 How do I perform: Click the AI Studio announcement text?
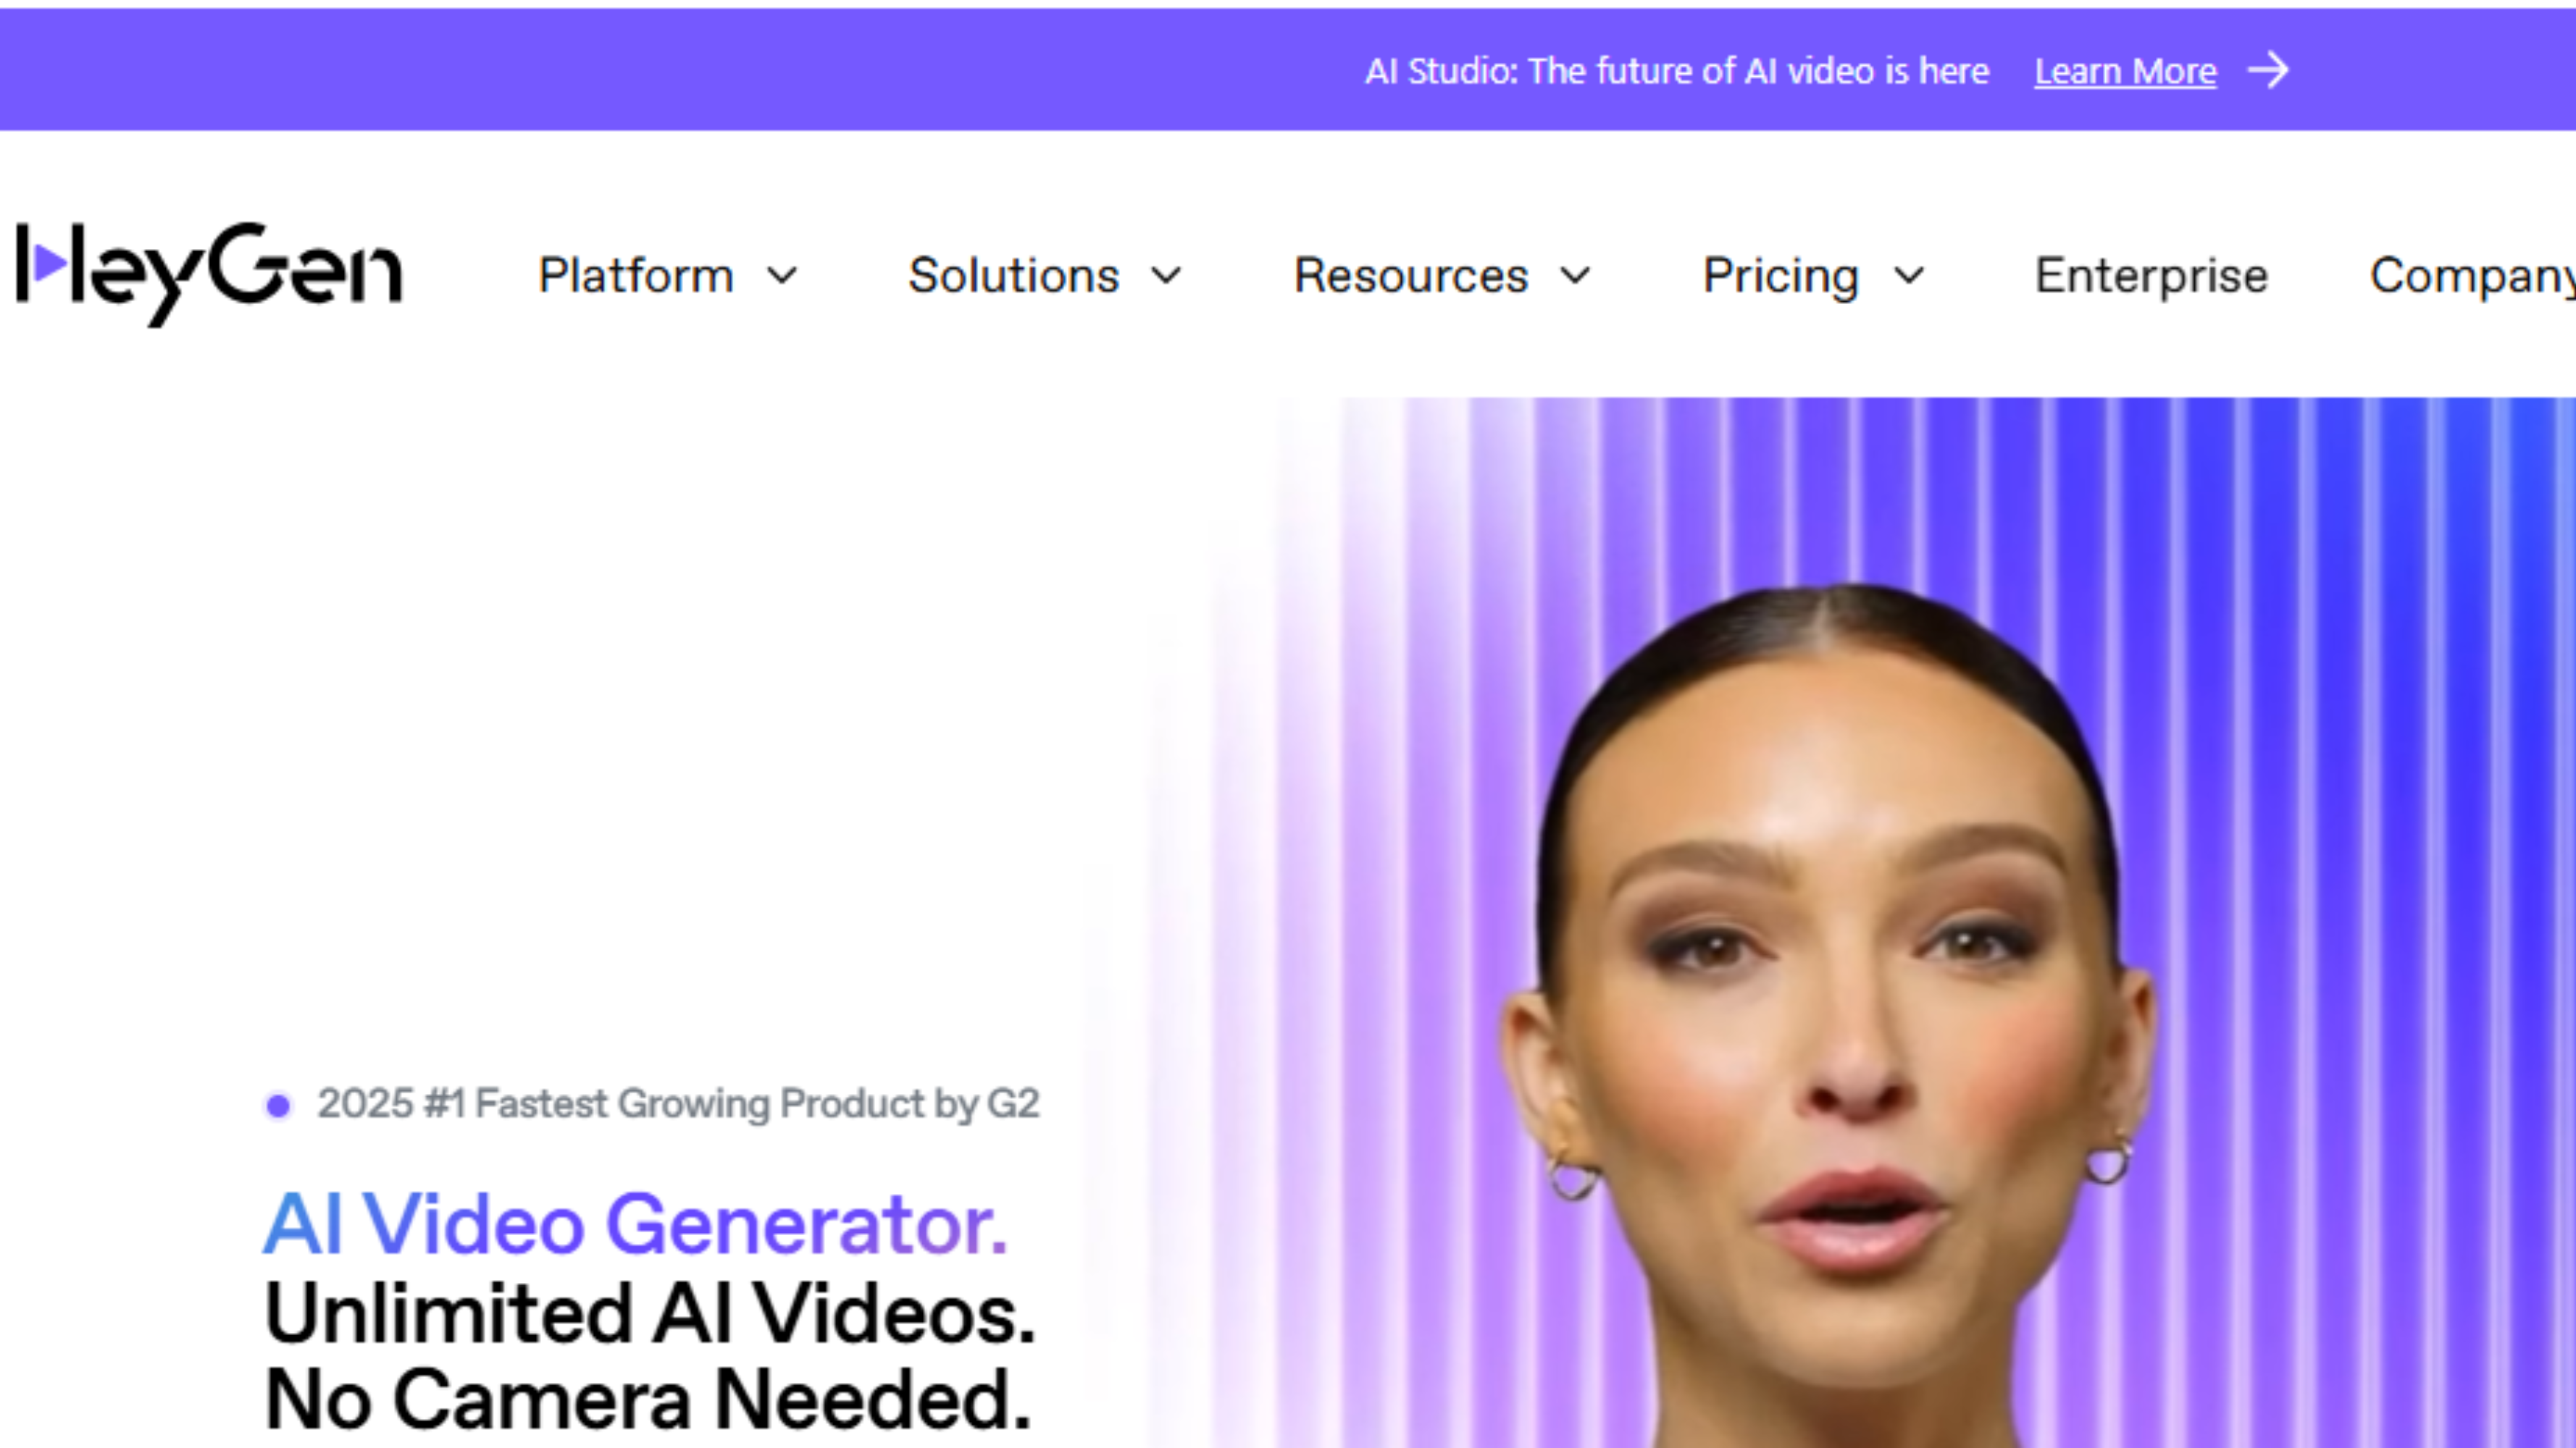tap(1677, 71)
